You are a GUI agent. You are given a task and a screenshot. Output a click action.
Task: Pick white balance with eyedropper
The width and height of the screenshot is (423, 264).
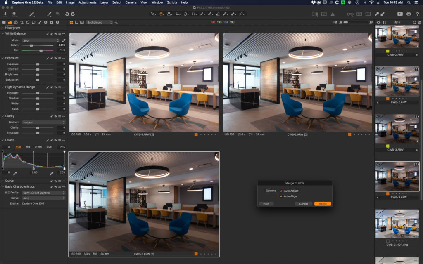coord(64,40)
